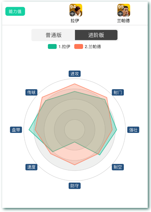Image resolution: width=151 pixels, height=212 pixels.
Task: Click the 兰帕德 player card rated 95
Action: (124, 10)
